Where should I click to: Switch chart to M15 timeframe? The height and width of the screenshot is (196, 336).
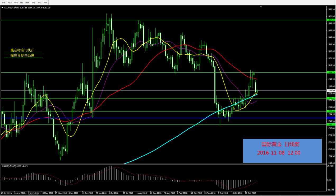10,2
